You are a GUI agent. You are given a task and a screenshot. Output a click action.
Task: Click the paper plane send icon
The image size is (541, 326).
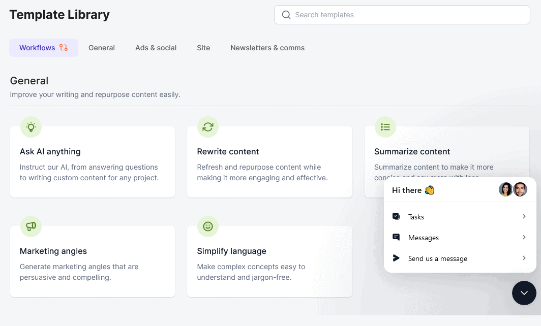pos(396,258)
